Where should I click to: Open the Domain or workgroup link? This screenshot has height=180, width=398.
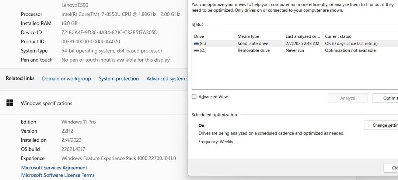pos(66,79)
